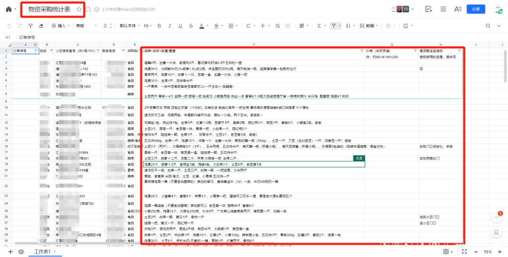508x257 pixels.
Task: Toggle bold formatting
Action: (x=159, y=26)
